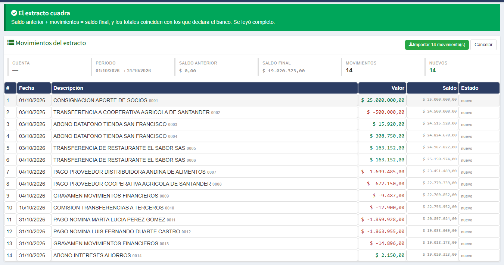Click the value $ -500.000,00

(385, 112)
